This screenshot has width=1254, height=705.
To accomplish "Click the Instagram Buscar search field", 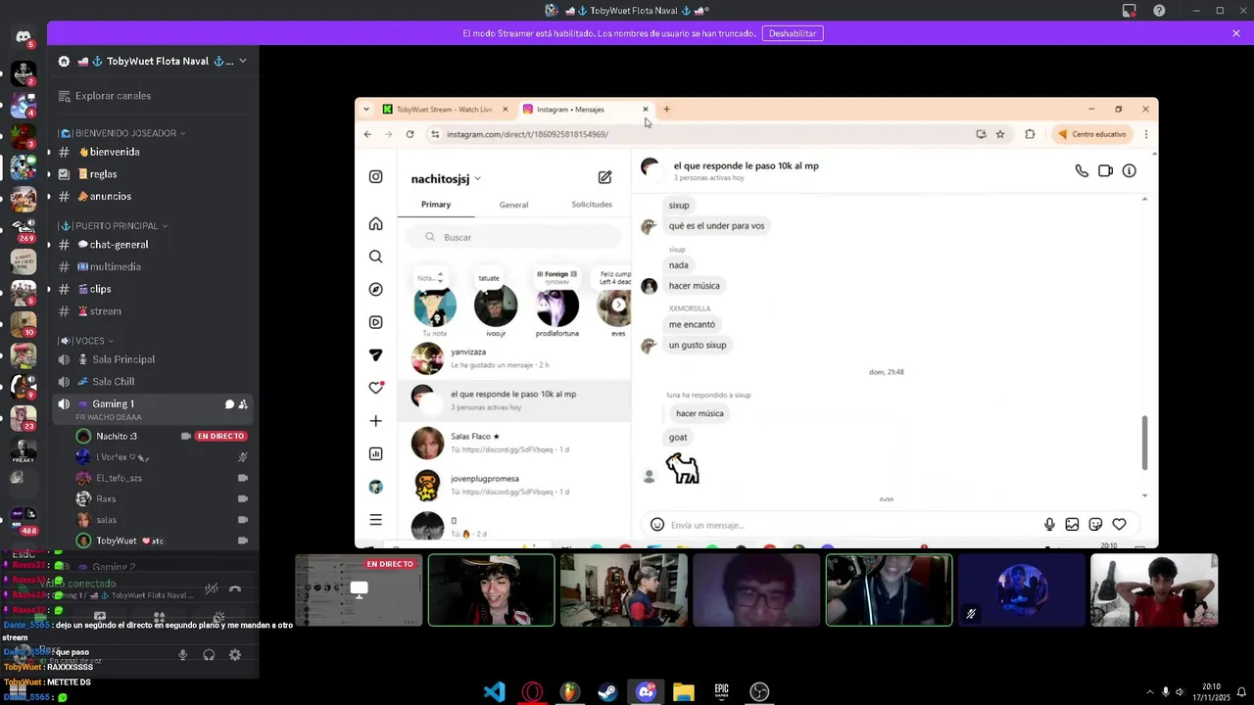I will click(515, 237).
